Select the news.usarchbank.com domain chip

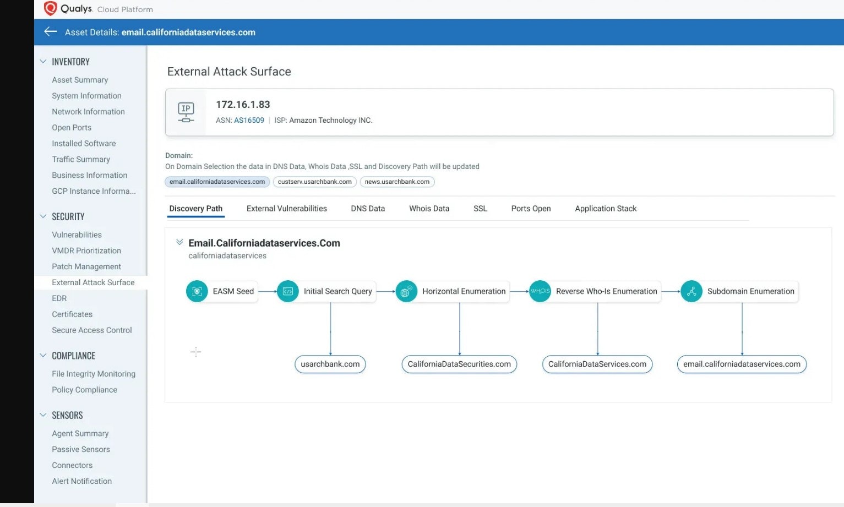(397, 182)
